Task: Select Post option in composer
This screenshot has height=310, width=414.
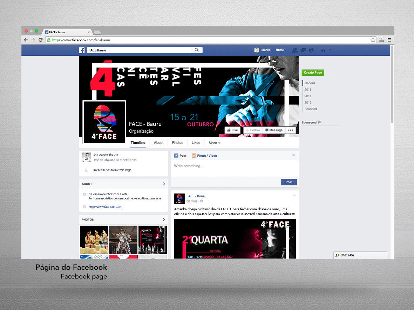Action: click(x=180, y=156)
